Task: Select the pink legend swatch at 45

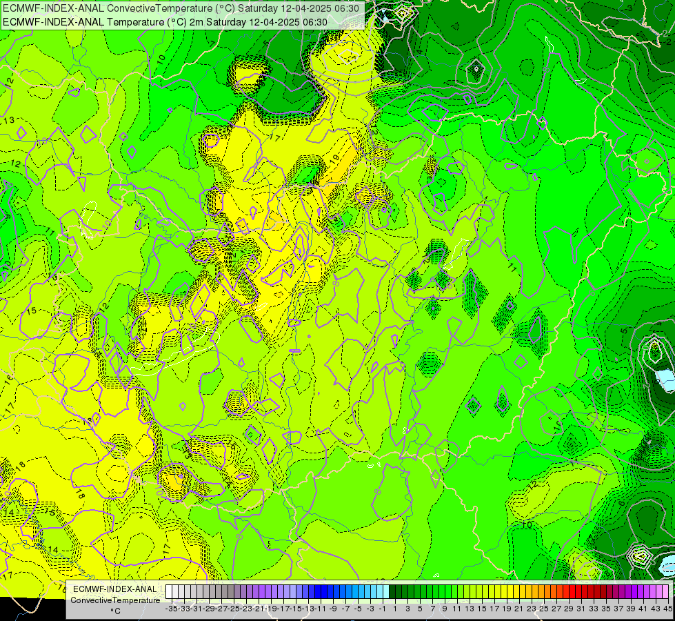Action: point(665,591)
